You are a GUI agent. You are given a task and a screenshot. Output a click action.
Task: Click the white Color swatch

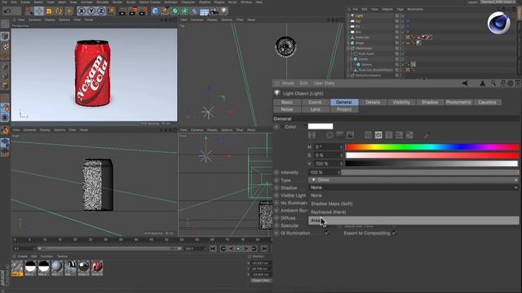(321, 126)
